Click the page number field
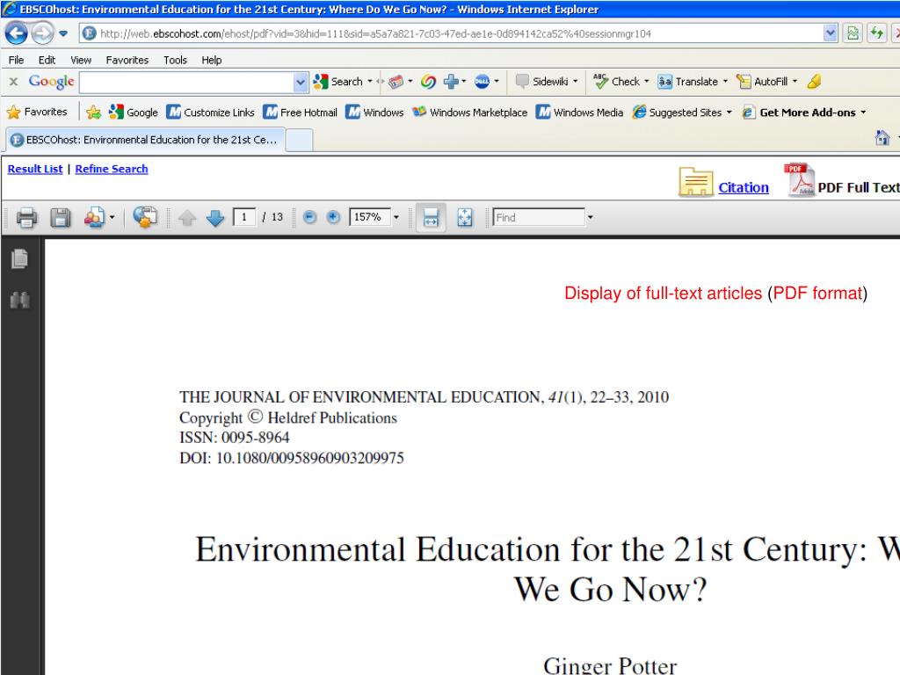The height and width of the screenshot is (675, 900). 244,217
